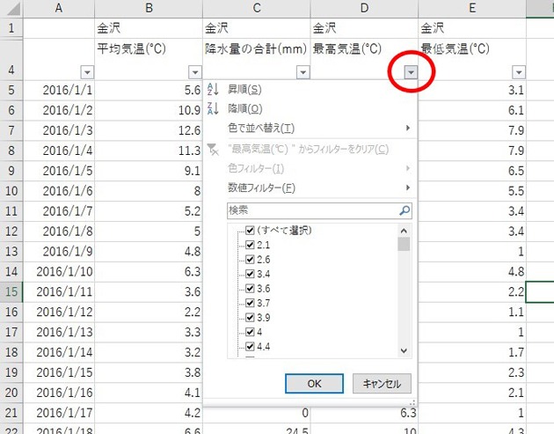
Task: Choose the 色で並べ替え menu entry
Action: point(261,129)
